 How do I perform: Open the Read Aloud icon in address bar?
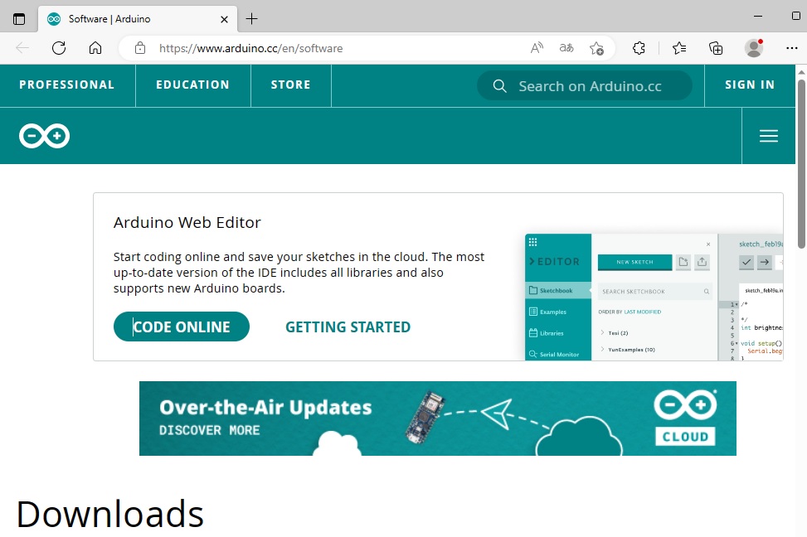pos(537,48)
